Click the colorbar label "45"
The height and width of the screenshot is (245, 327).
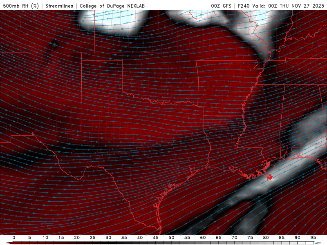(x=156, y=238)
